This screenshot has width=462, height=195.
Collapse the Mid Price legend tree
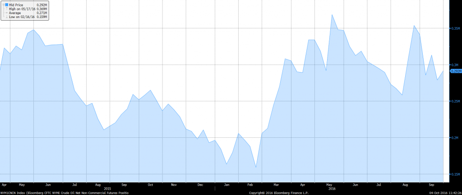[4, 5]
